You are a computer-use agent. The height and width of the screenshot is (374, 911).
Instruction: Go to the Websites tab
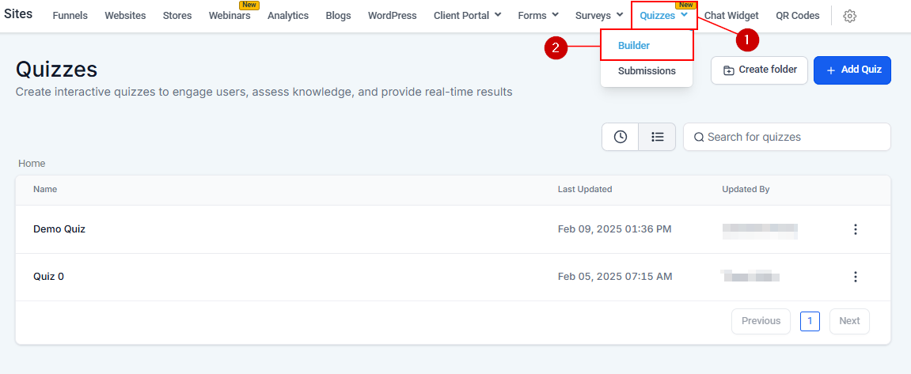(x=125, y=16)
